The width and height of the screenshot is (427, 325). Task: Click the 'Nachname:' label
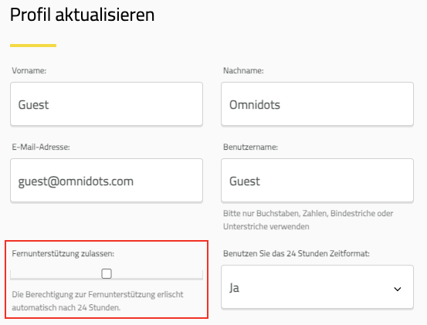pyautogui.click(x=243, y=70)
